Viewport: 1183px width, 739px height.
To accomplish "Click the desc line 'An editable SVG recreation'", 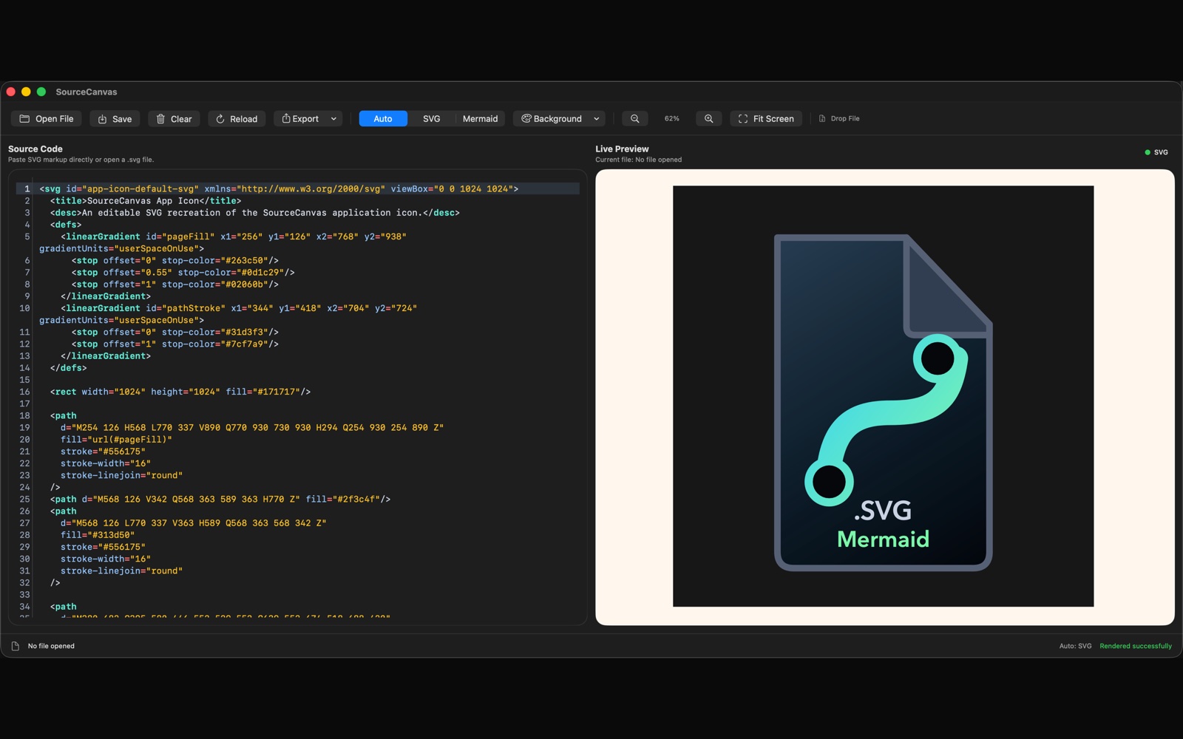I will point(255,212).
